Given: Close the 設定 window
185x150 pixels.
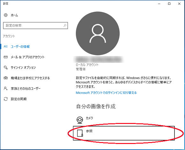Looking at the screenshot, I should click(179, 4).
